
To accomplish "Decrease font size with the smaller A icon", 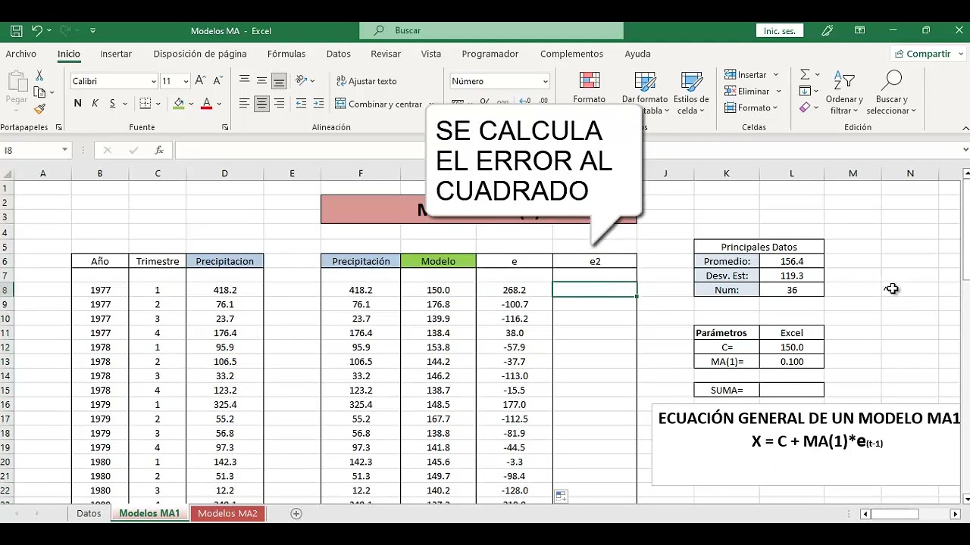I will tap(217, 80).
